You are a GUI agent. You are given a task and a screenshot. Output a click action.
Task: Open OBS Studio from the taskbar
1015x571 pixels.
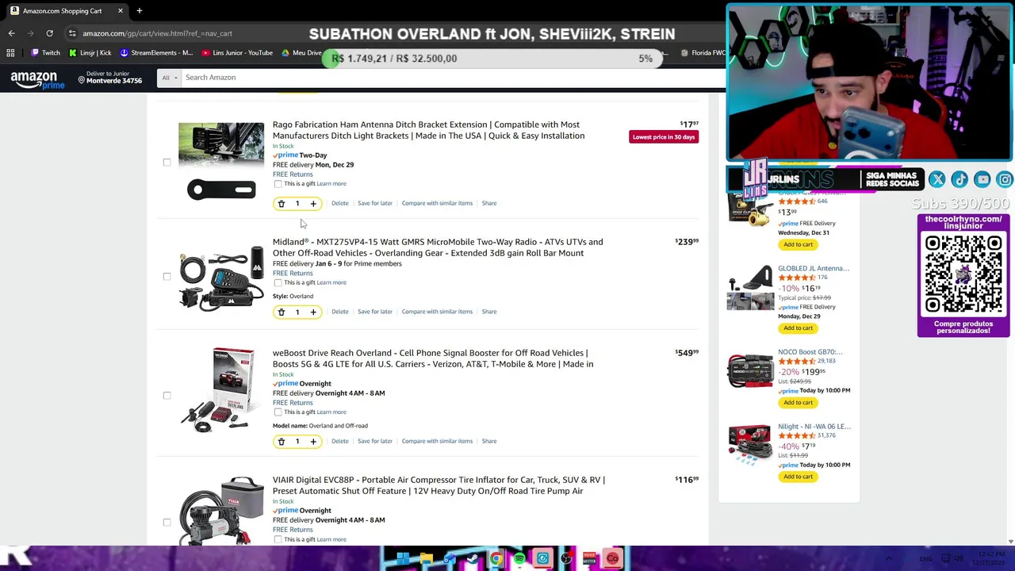(x=566, y=559)
